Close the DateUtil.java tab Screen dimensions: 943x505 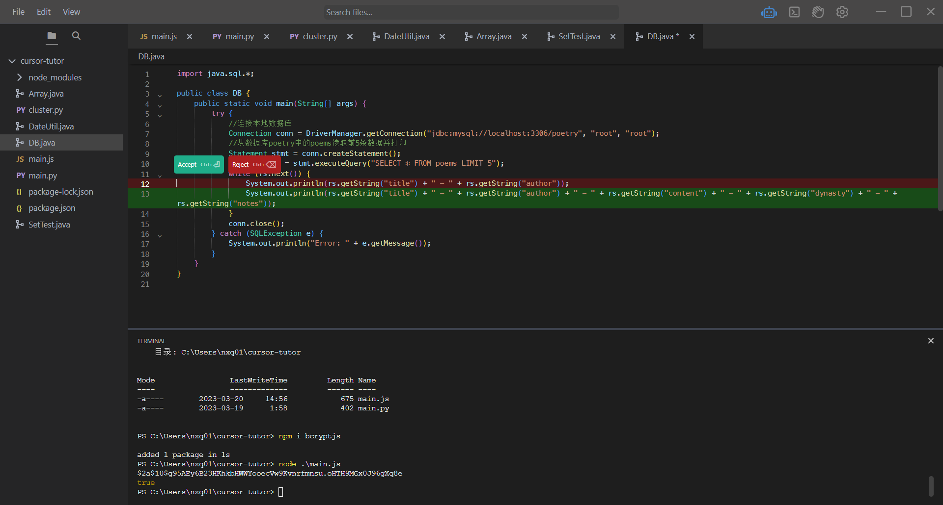pos(442,37)
